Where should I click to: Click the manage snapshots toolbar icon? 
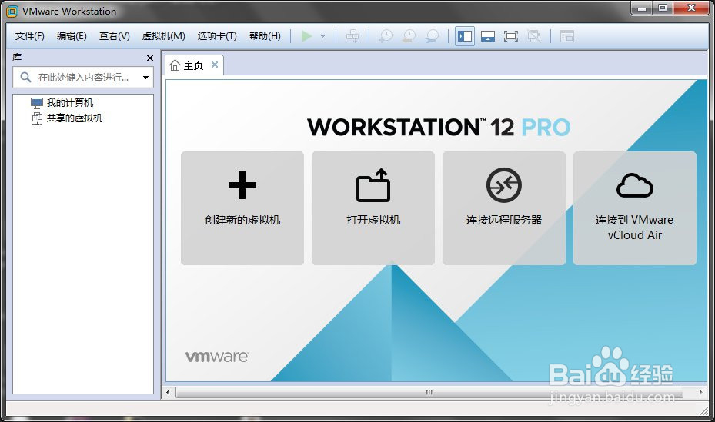tap(432, 36)
